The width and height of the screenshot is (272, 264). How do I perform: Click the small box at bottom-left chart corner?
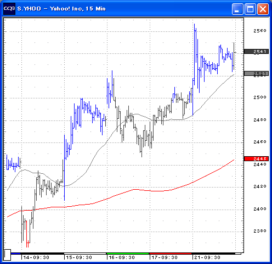(7, 255)
